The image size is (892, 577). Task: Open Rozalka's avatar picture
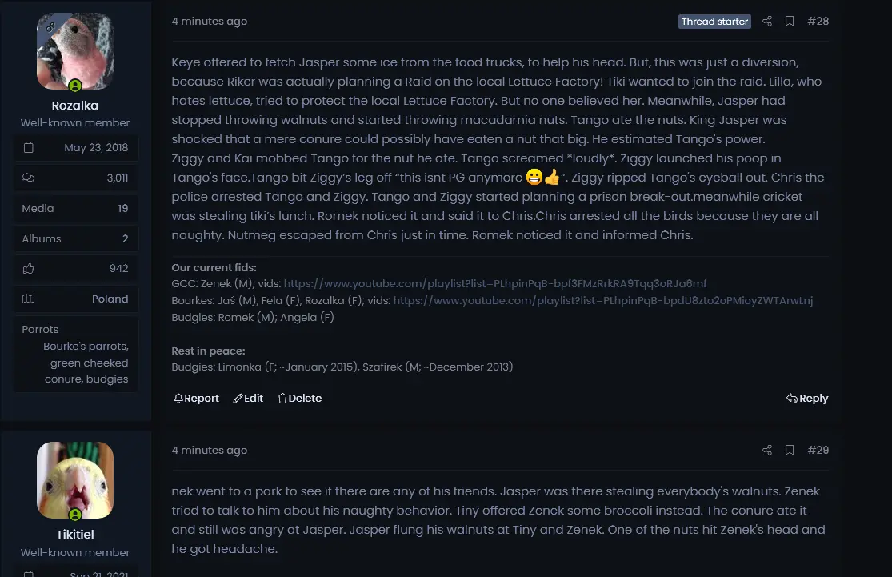(75, 51)
